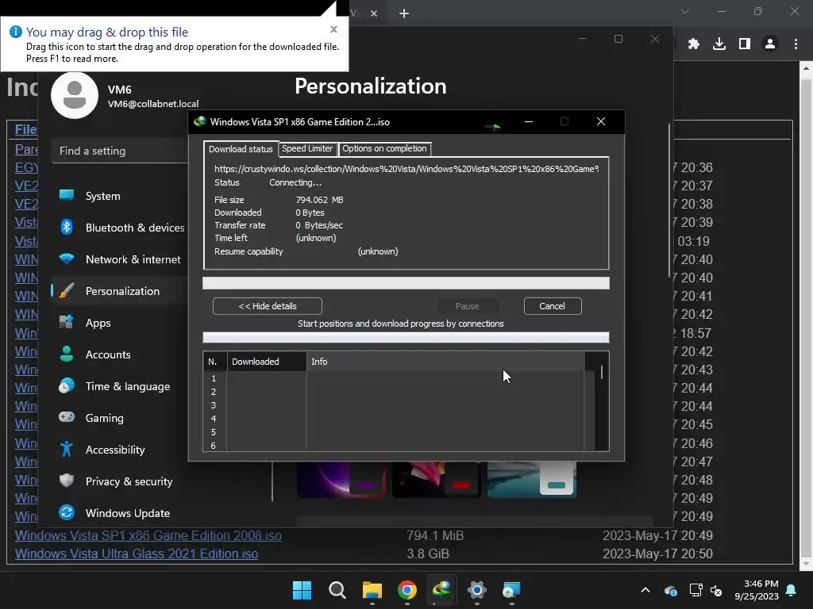
Task: Select the red flower theme thumbnail
Action: (x=436, y=480)
